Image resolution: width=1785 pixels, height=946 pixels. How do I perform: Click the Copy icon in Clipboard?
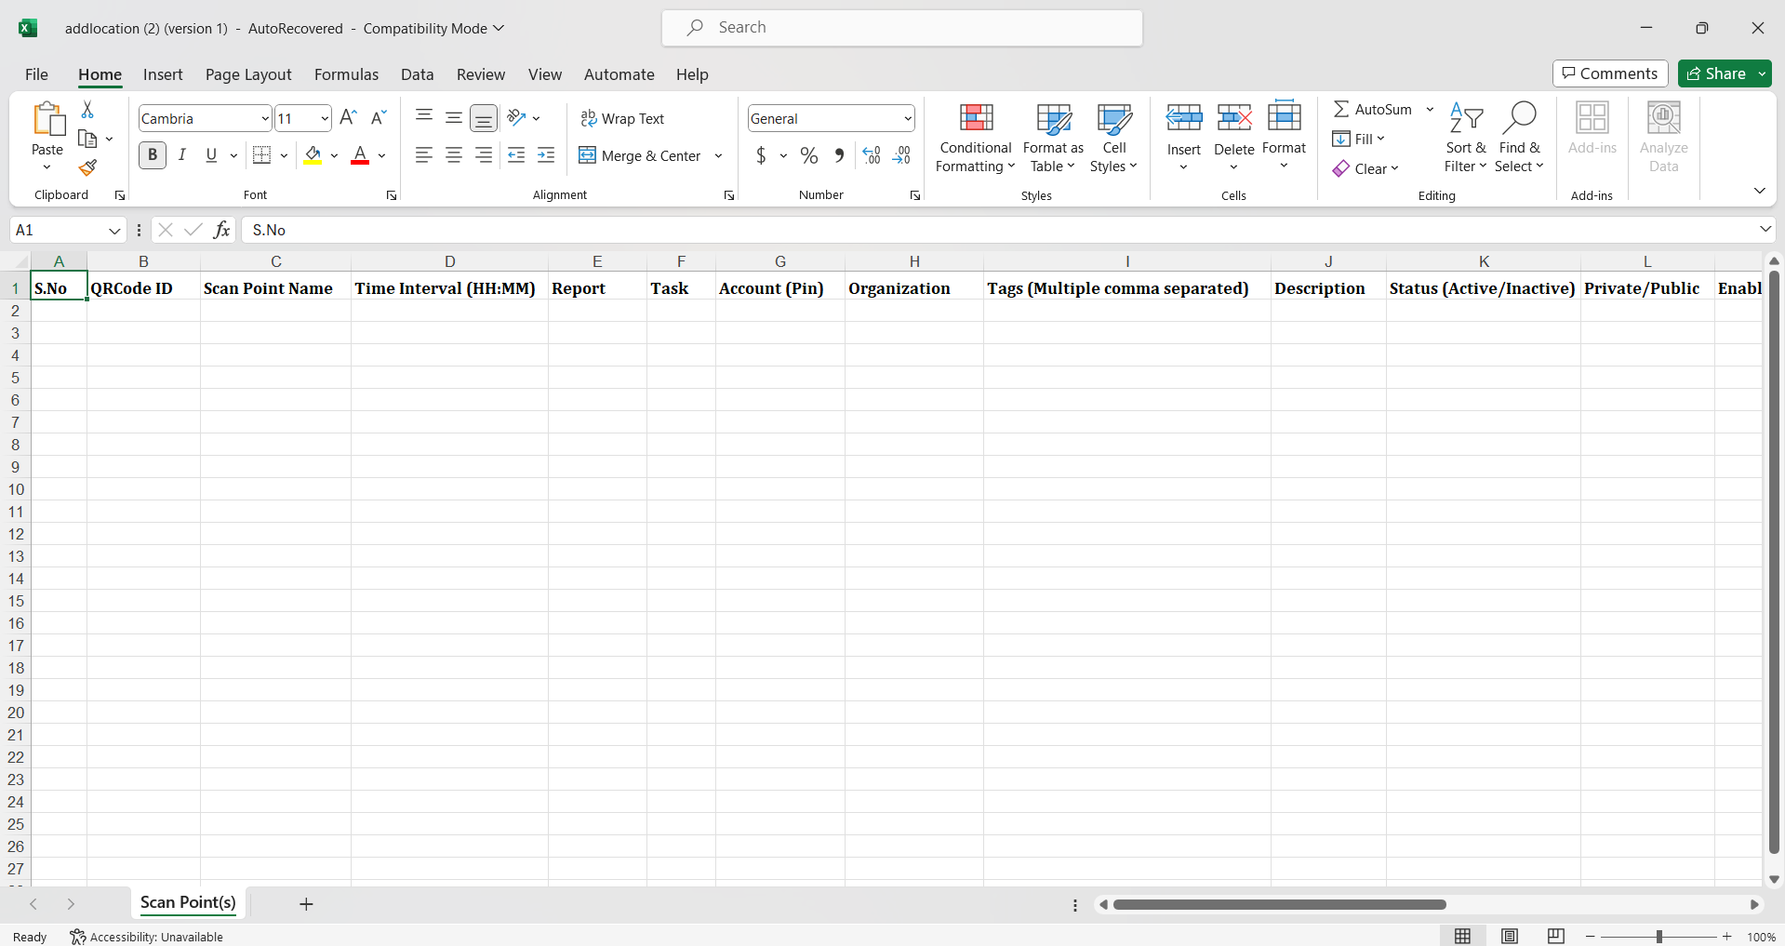[x=87, y=139]
